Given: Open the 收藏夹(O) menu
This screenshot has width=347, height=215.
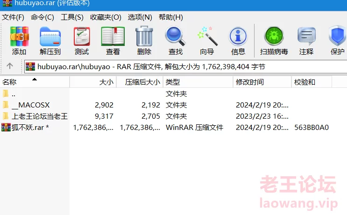Looking at the screenshot, I should (x=106, y=17).
